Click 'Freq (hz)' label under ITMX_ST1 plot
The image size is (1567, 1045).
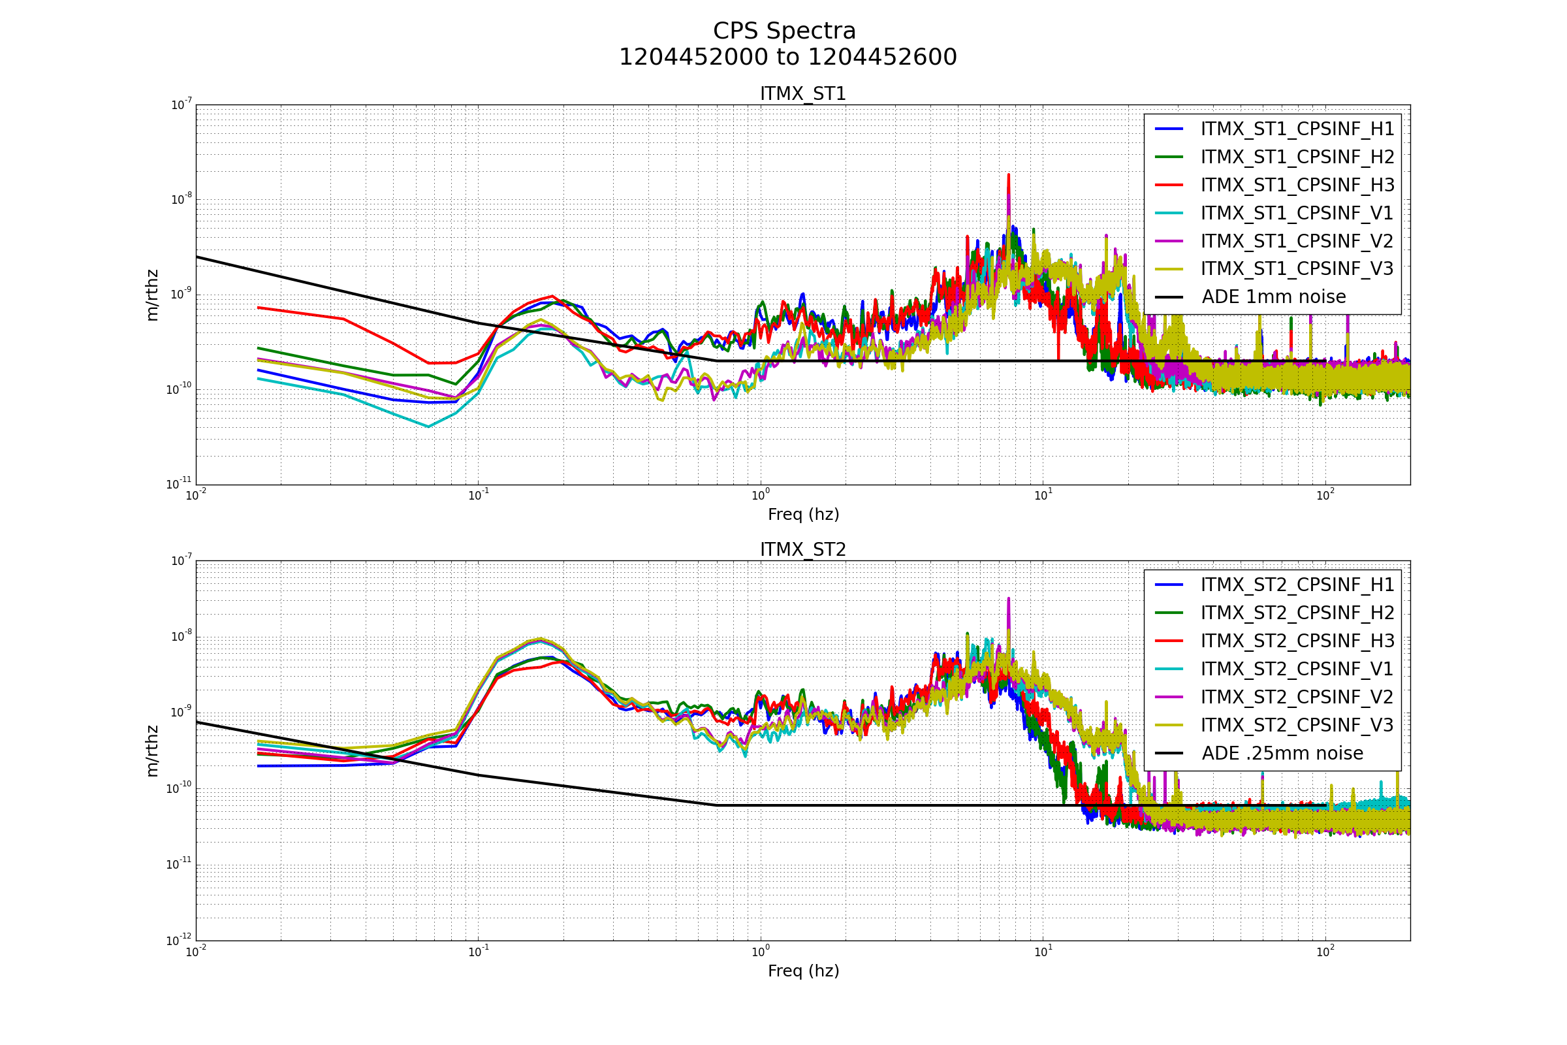pyautogui.click(x=803, y=515)
